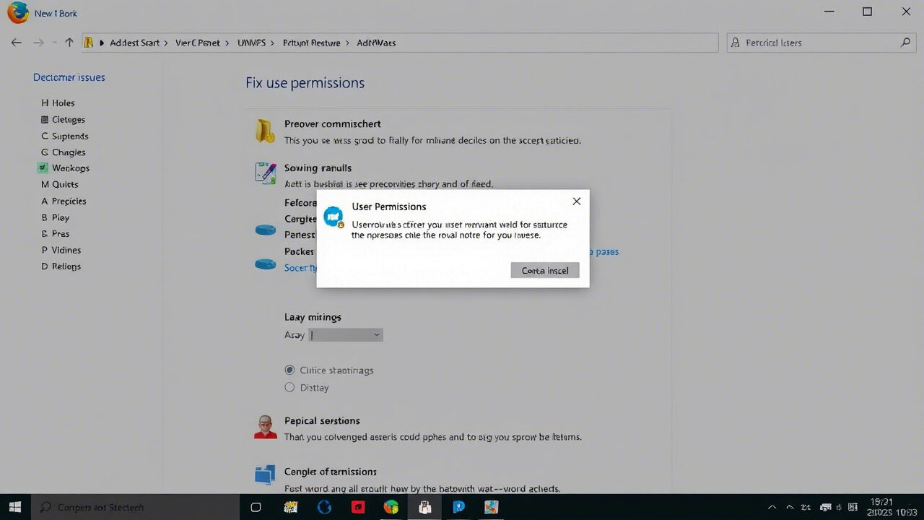
Task: Open Chrome from the taskbar
Action: [391, 507]
